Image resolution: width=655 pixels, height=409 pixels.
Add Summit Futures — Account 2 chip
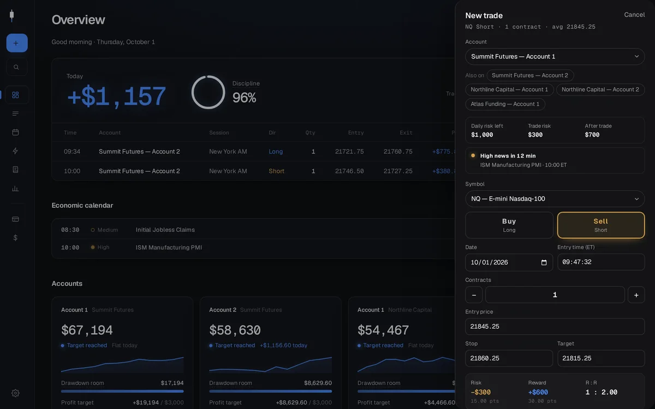pos(530,75)
